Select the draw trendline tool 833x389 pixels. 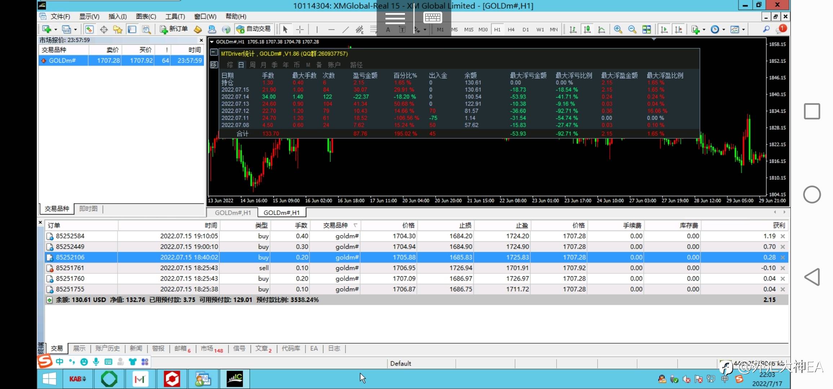345,30
